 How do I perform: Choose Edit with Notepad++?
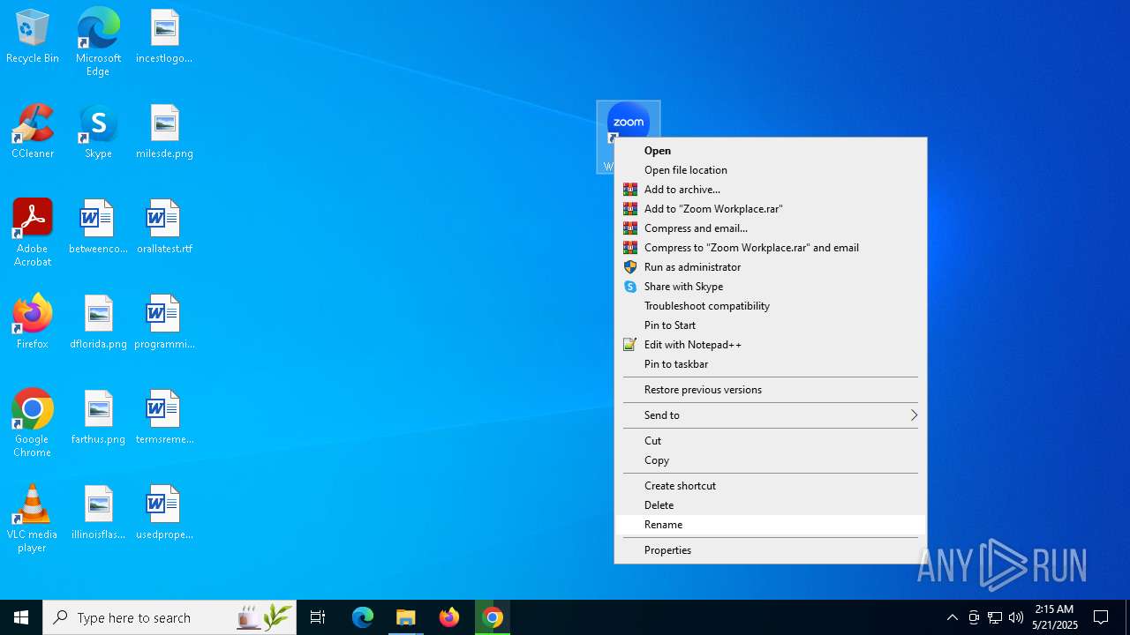coord(771,345)
